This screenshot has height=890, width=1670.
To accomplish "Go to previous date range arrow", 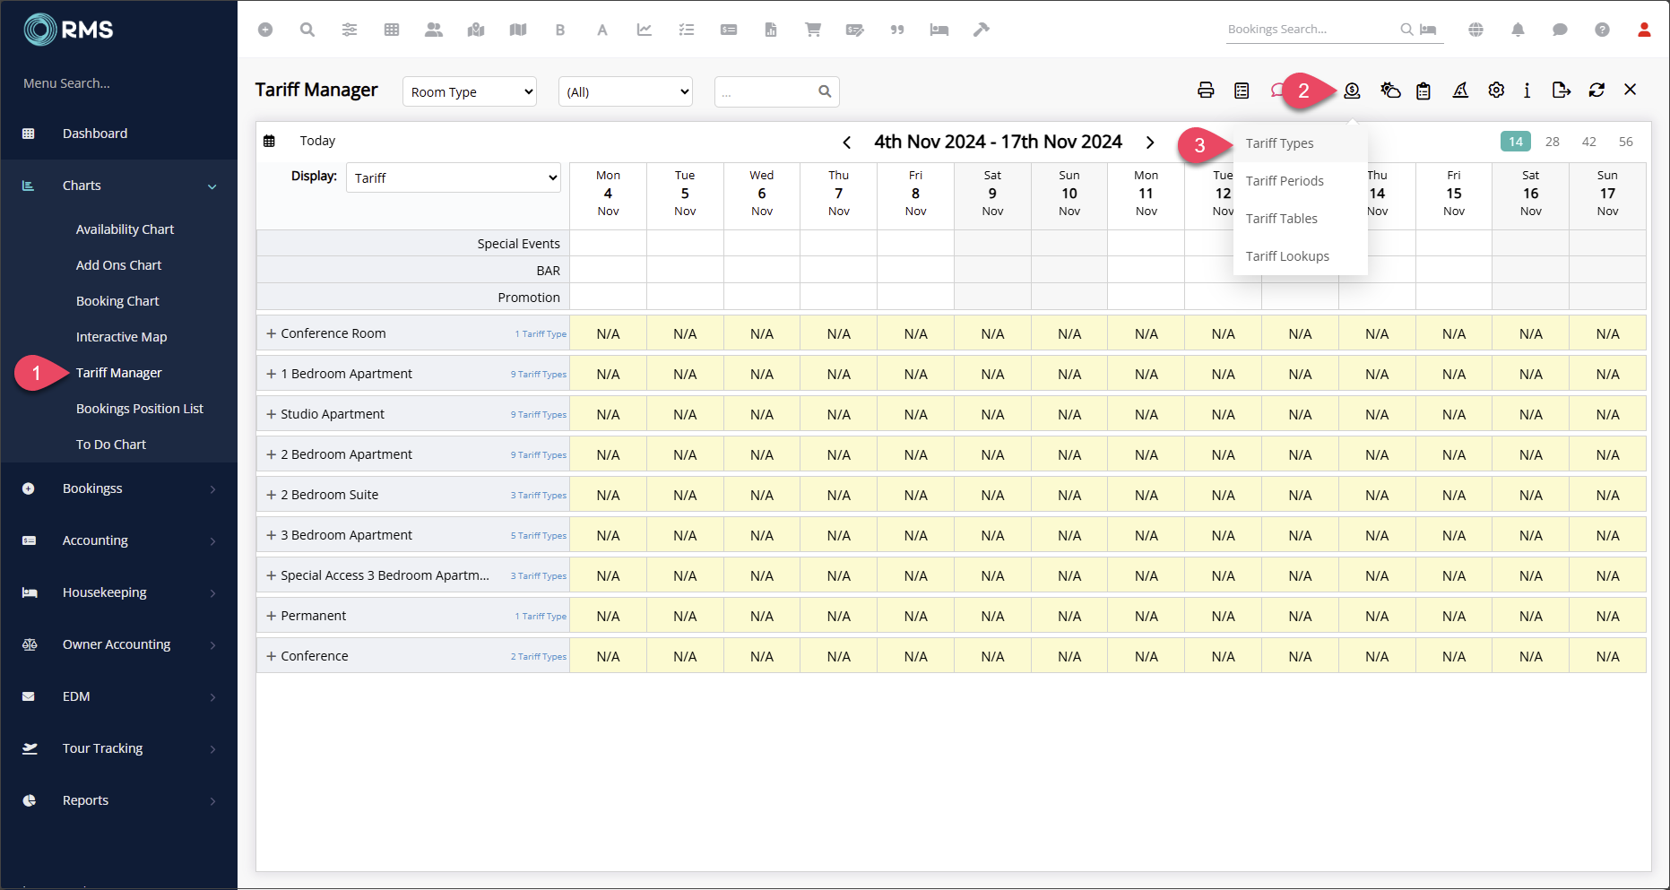I will click(x=846, y=143).
